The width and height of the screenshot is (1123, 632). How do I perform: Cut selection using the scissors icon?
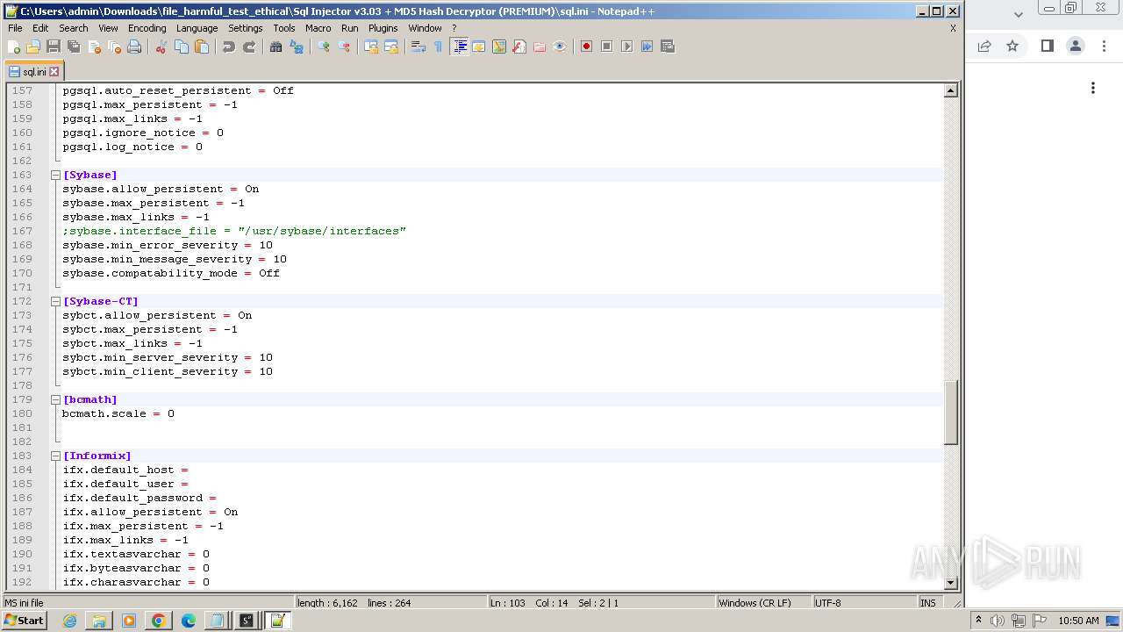[x=161, y=47]
